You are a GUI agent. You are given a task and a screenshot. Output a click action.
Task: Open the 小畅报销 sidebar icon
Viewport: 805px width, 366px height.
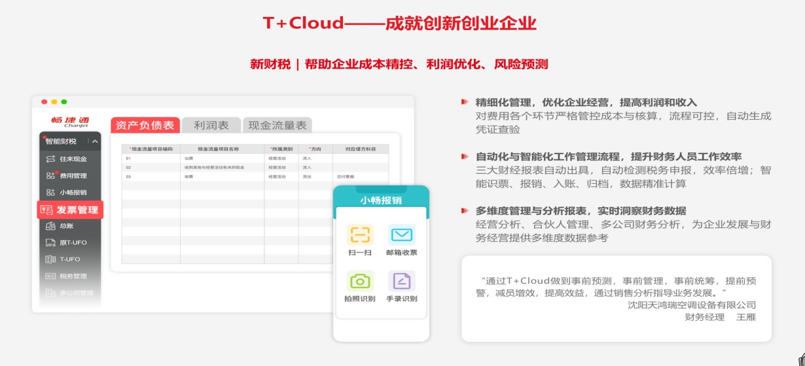tap(50, 193)
